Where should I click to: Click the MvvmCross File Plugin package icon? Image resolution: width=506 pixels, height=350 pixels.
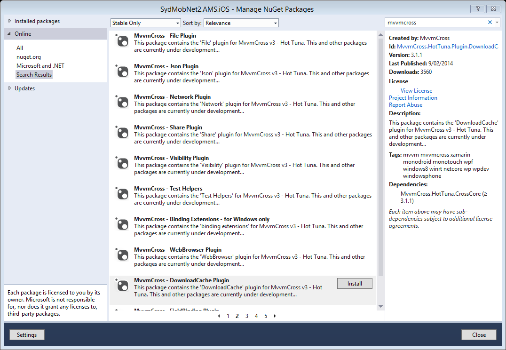coord(122,41)
